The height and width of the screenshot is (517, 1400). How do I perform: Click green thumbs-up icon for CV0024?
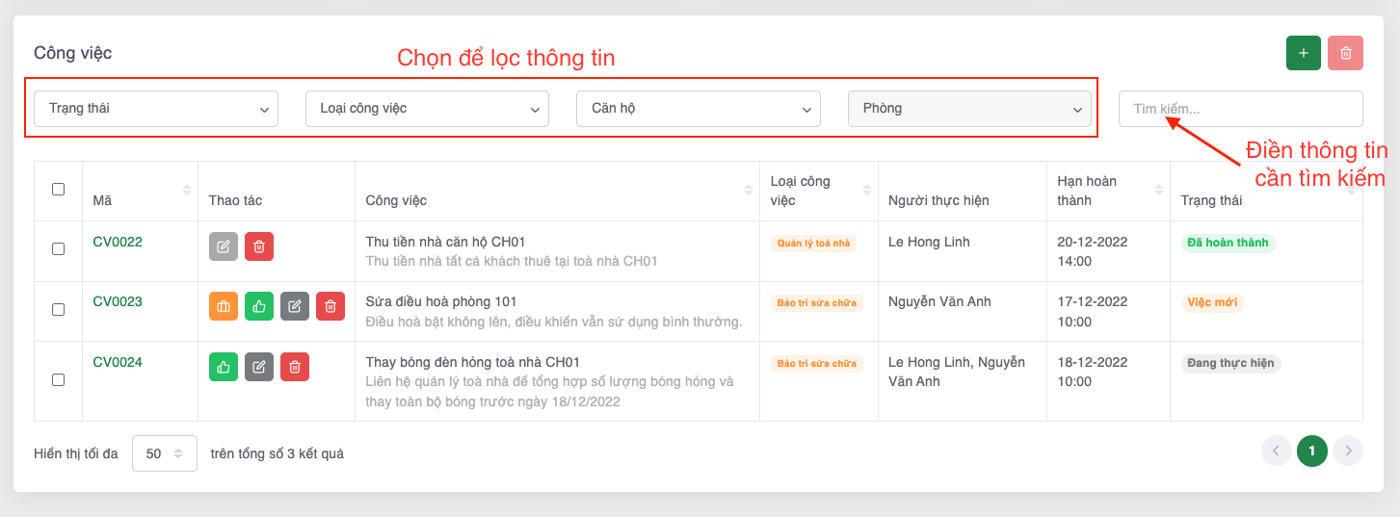(224, 367)
